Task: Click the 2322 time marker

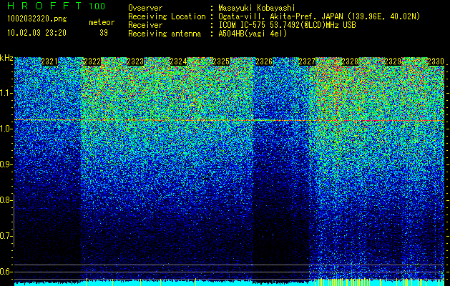Action: tap(92, 61)
